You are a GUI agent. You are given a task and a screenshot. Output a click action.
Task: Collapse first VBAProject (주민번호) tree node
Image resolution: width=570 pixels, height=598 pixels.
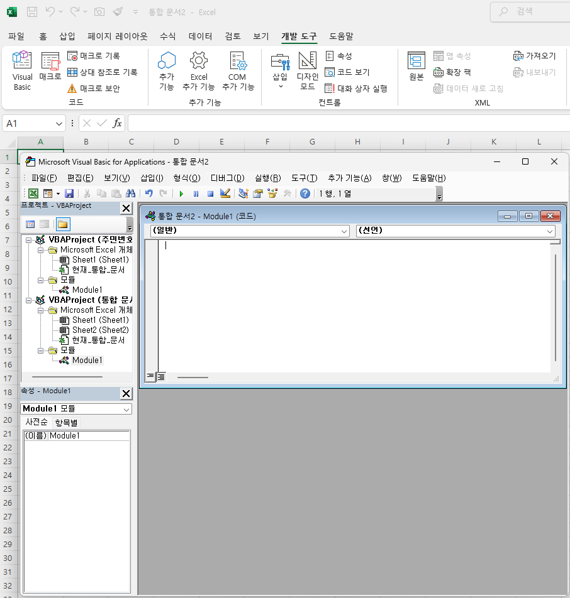point(29,240)
